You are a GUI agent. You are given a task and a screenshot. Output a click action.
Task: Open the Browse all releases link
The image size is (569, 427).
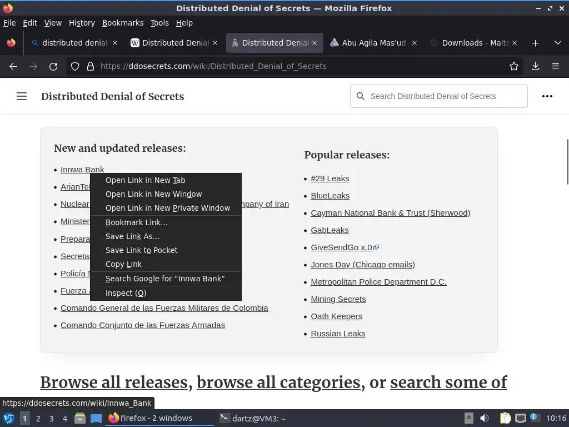[114, 383]
